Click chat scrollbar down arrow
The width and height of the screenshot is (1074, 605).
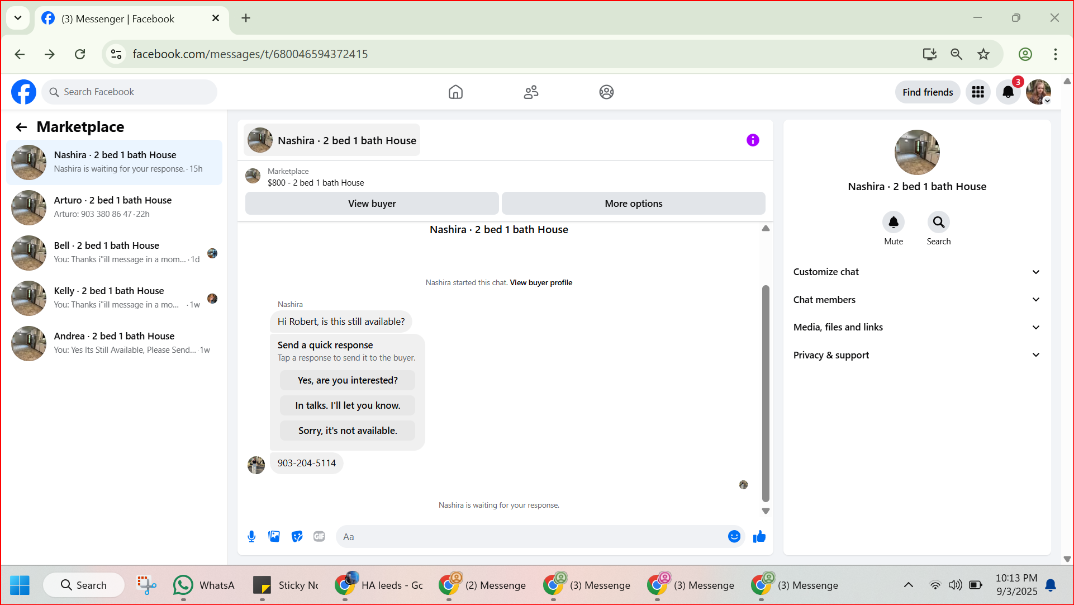coord(766,511)
